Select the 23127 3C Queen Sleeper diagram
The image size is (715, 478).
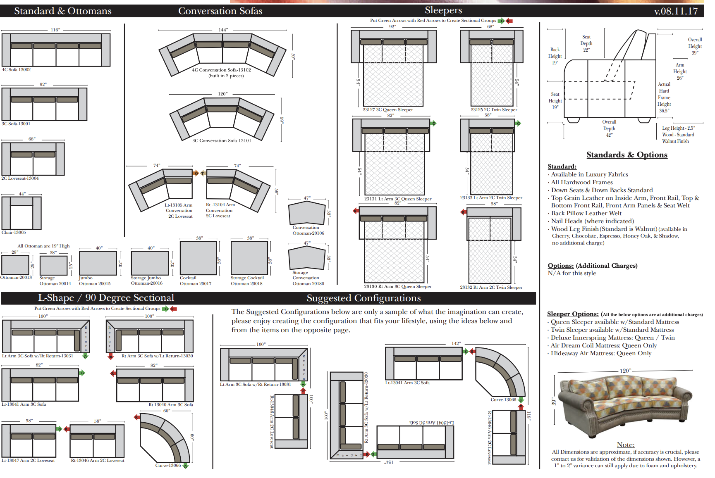pyautogui.click(x=393, y=68)
